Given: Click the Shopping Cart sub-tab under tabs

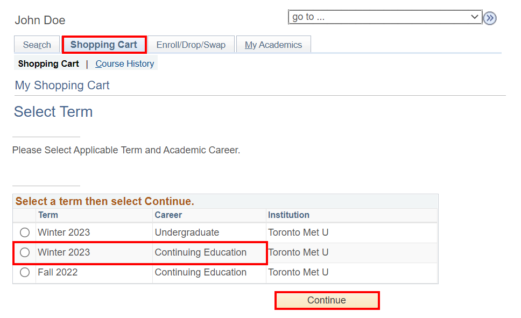Looking at the screenshot, I should 48,63.
